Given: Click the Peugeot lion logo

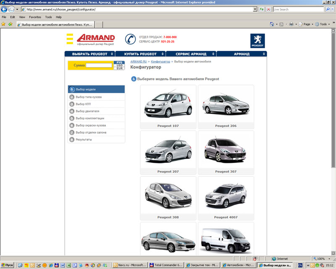Looking at the screenshot, I should [257, 41].
